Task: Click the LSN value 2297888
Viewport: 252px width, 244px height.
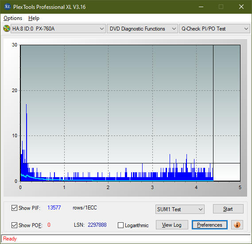Action: tap(97, 225)
